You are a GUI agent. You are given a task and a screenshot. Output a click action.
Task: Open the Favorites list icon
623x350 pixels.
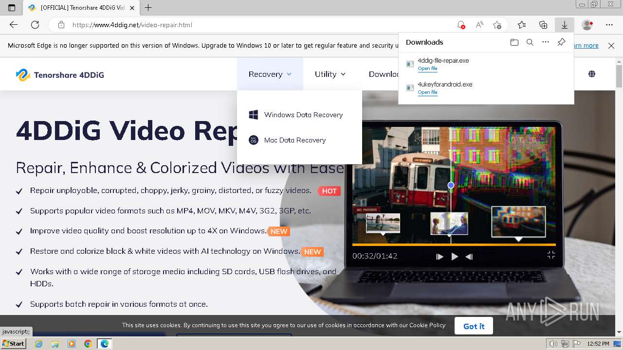tap(522, 25)
